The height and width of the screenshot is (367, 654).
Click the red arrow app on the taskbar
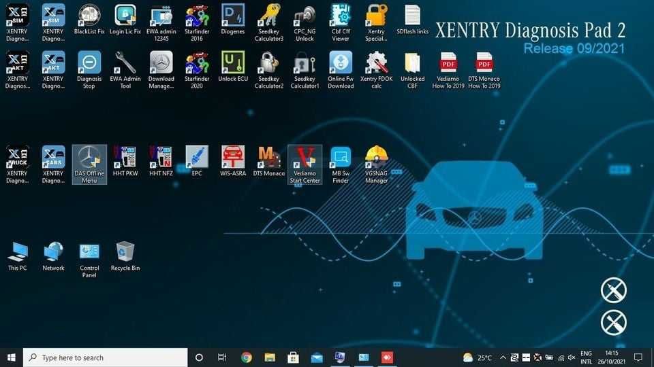click(387, 357)
